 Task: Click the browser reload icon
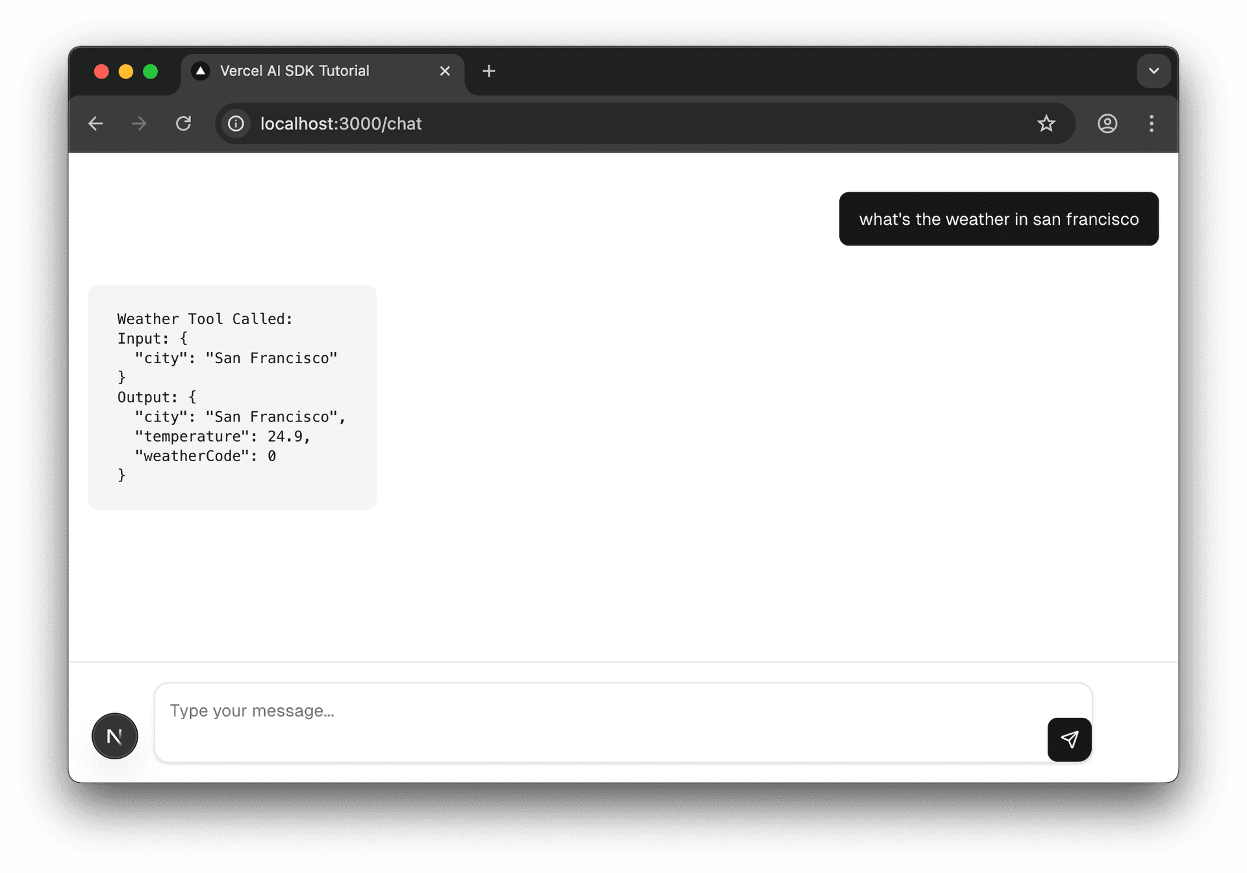pos(184,123)
